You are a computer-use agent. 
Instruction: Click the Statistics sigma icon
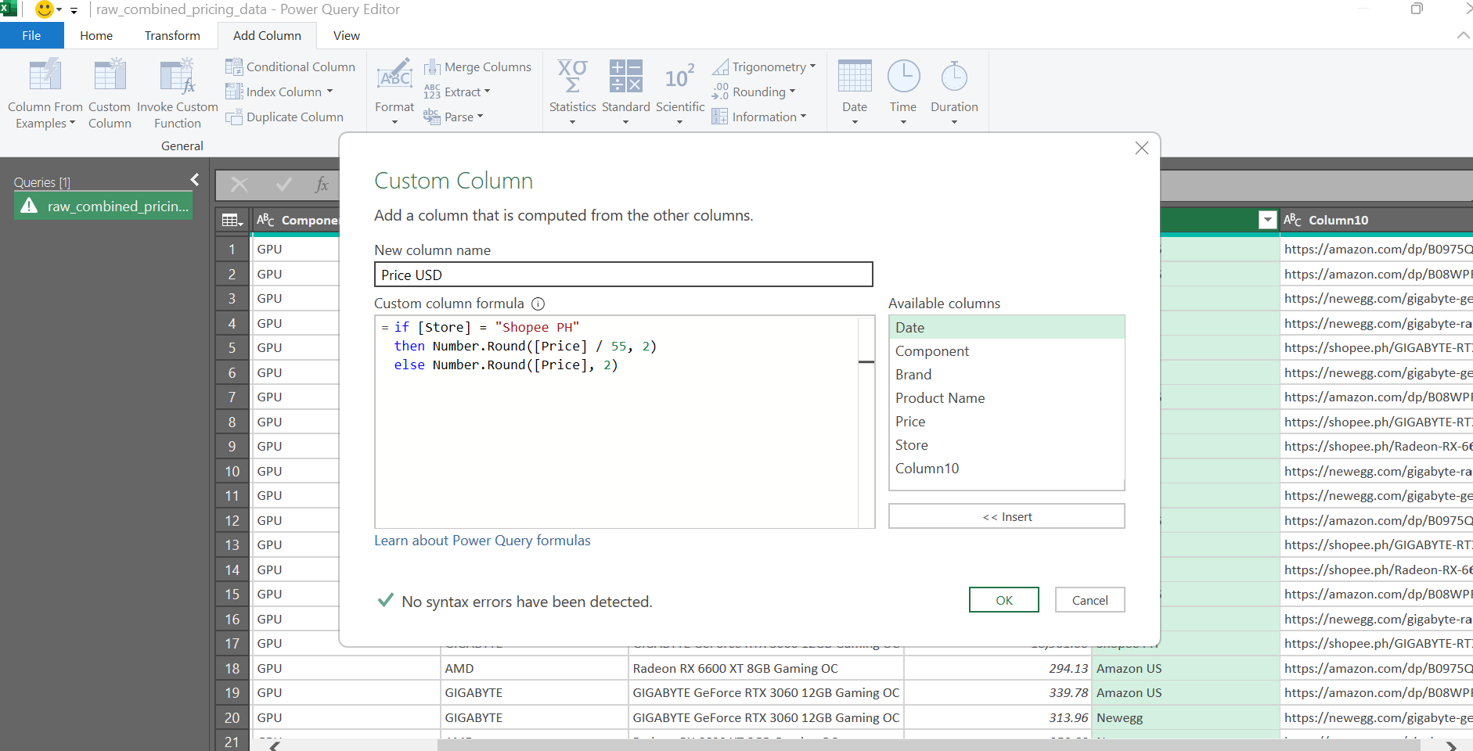click(x=572, y=77)
